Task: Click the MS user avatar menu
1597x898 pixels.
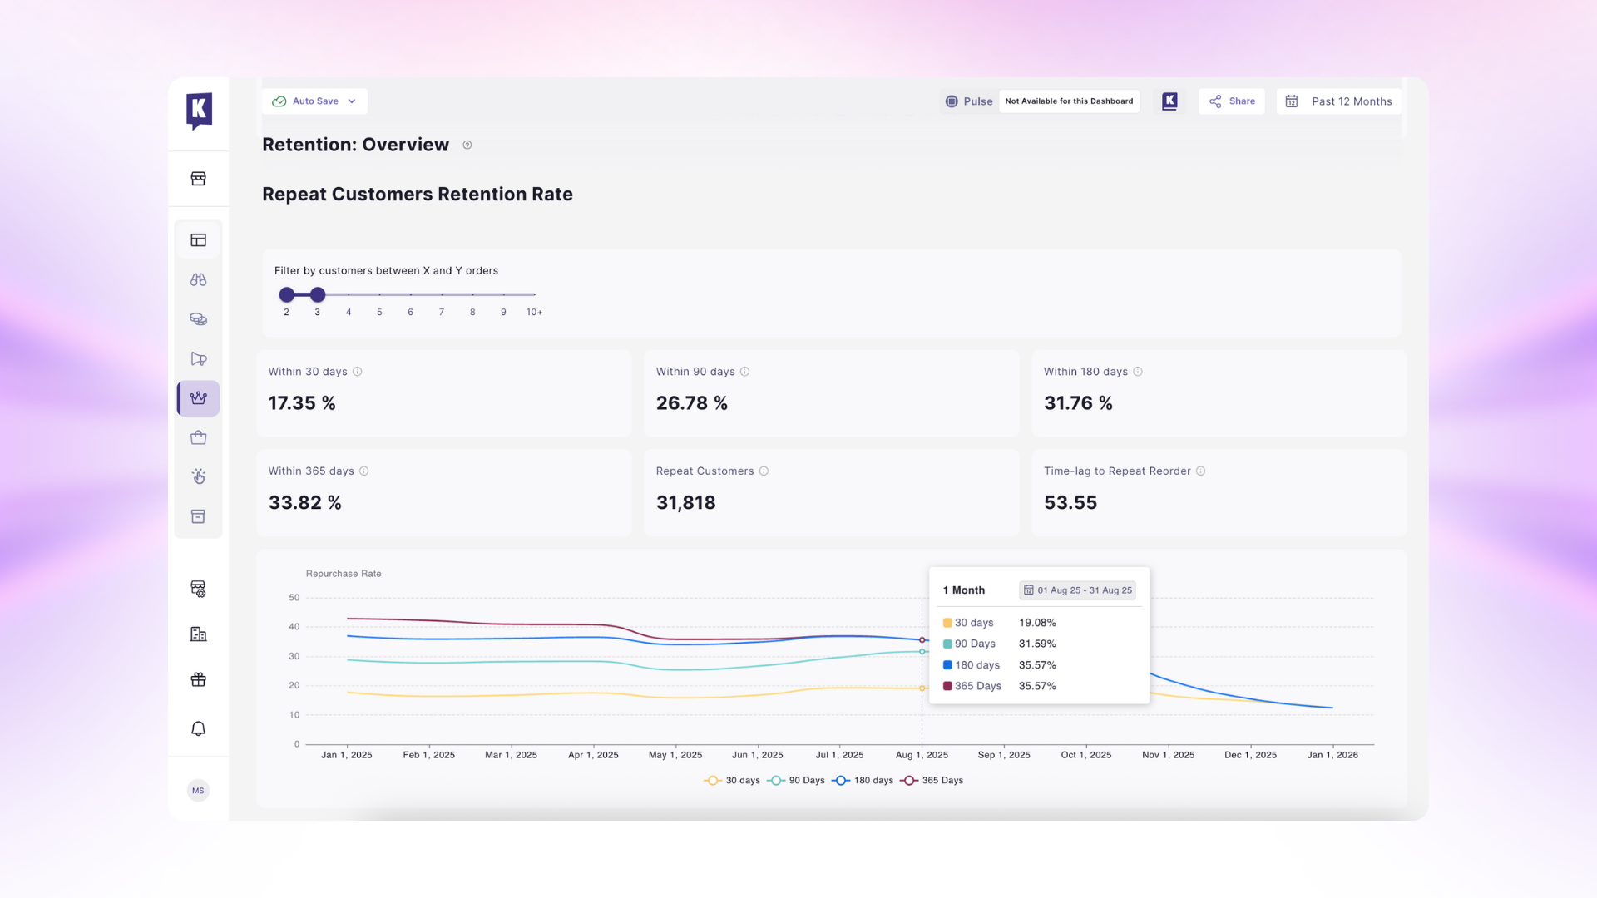Action: click(198, 791)
